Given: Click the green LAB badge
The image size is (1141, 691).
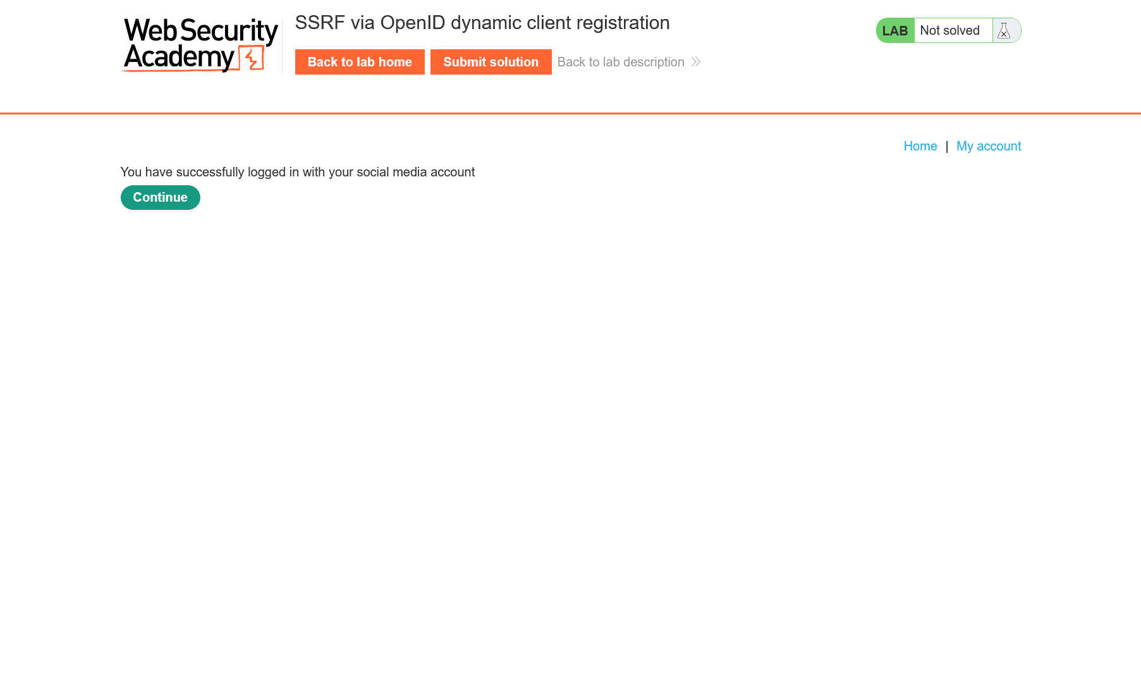Looking at the screenshot, I should click(894, 30).
